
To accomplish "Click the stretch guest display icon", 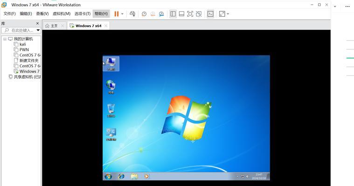I will pos(222,14).
